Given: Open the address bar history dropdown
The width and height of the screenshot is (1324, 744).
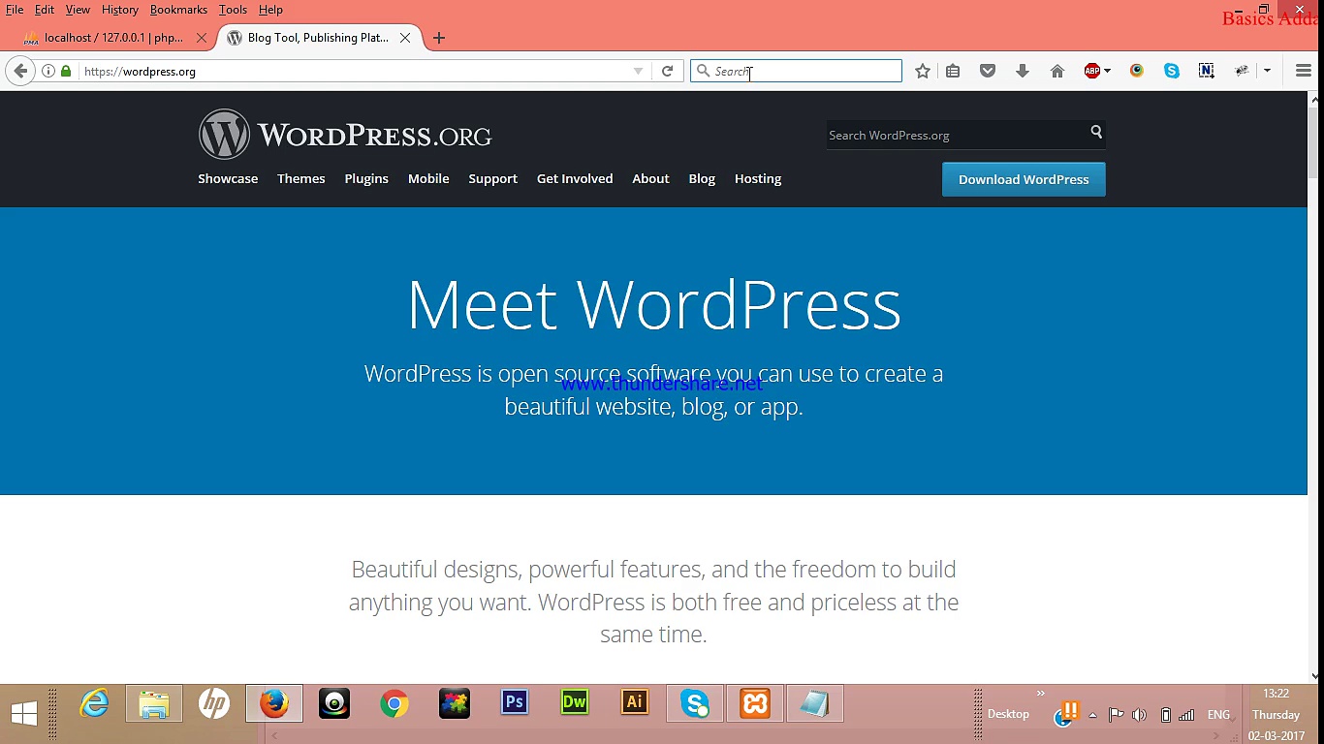Looking at the screenshot, I should pos(638,71).
